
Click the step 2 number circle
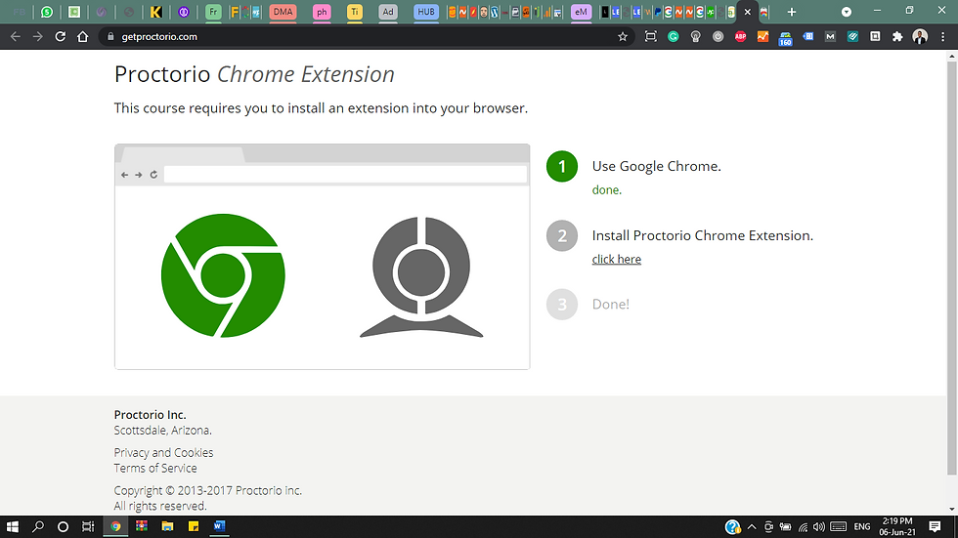(x=562, y=235)
